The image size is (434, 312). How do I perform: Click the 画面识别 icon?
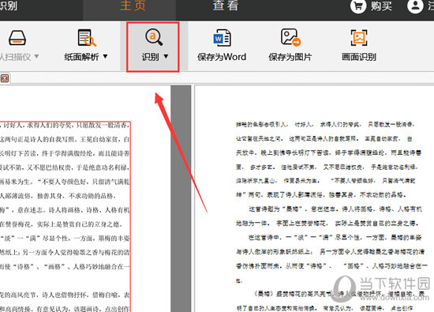pos(359,38)
